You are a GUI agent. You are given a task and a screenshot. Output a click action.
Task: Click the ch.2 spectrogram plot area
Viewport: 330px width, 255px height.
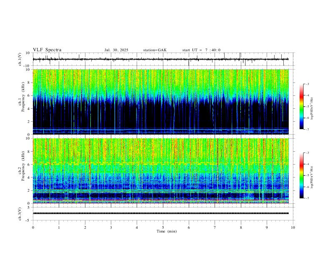point(161,171)
